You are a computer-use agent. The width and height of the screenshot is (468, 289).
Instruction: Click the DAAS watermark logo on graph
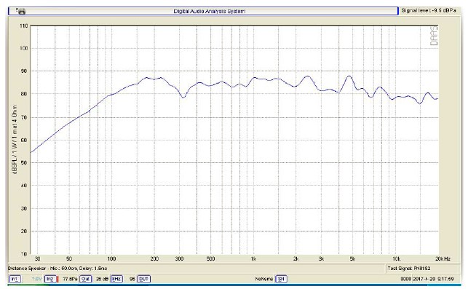tap(434, 36)
